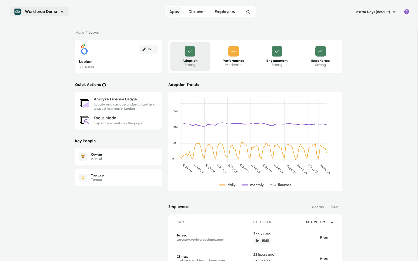Select the Adoption Strong status card
Image resolution: width=418 pixels, height=261 pixels.
point(190,56)
